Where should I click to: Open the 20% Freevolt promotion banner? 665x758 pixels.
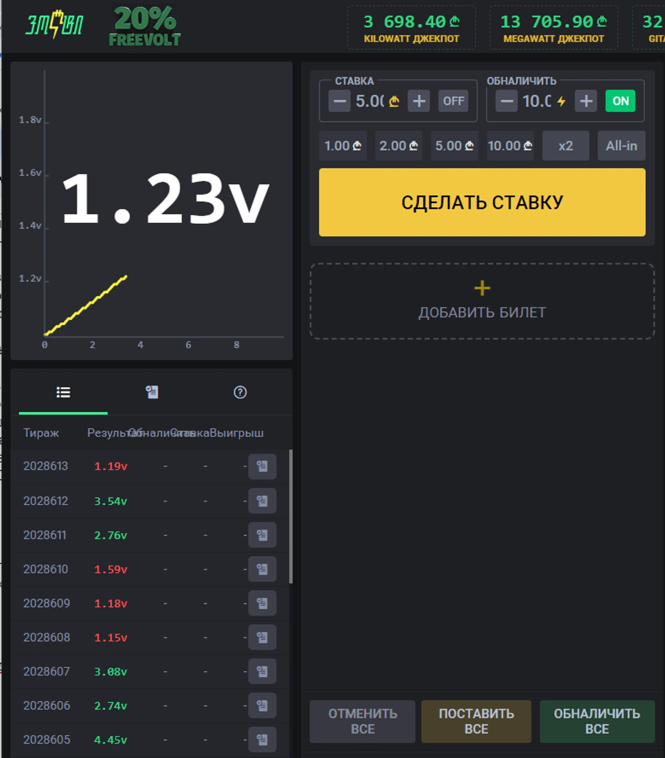tap(145, 26)
